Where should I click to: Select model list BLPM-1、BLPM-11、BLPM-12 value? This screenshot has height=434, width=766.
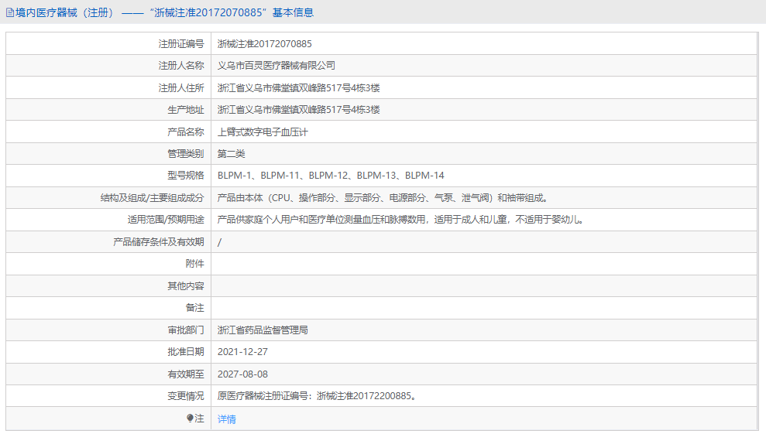(331, 176)
